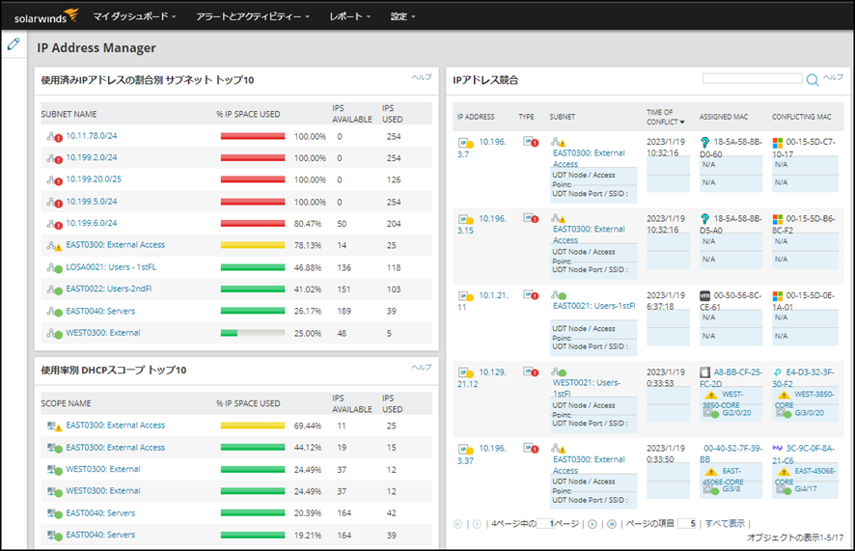Image resolution: width=855 pixels, height=551 pixels.
Task: Open subnet 10.199.5.0/24 link
Action: (x=92, y=202)
